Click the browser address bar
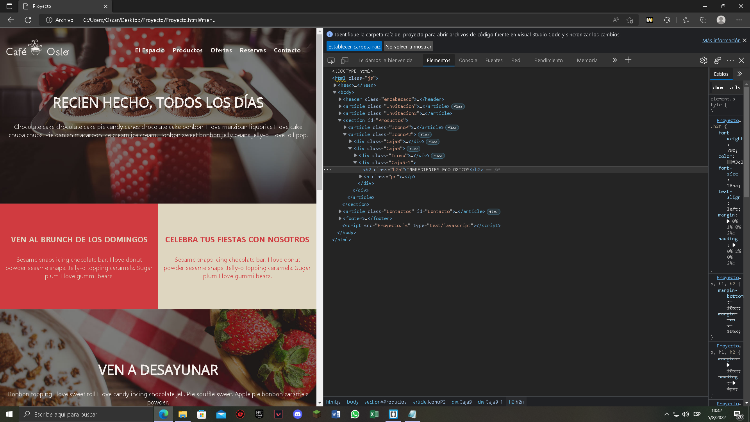 (x=312, y=20)
